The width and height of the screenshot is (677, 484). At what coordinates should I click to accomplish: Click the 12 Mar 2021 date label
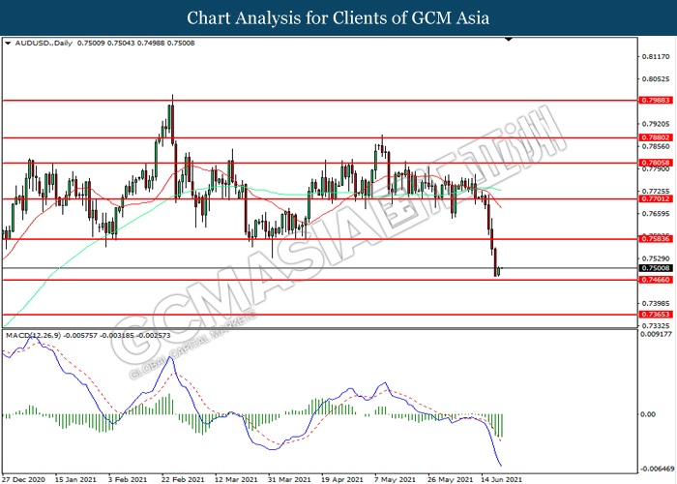(x=236, y=480)
